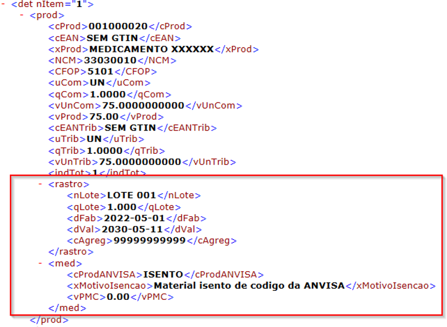Click the cAgreg value 99999999999
447x327 pixels.
(x=149, y=241)
